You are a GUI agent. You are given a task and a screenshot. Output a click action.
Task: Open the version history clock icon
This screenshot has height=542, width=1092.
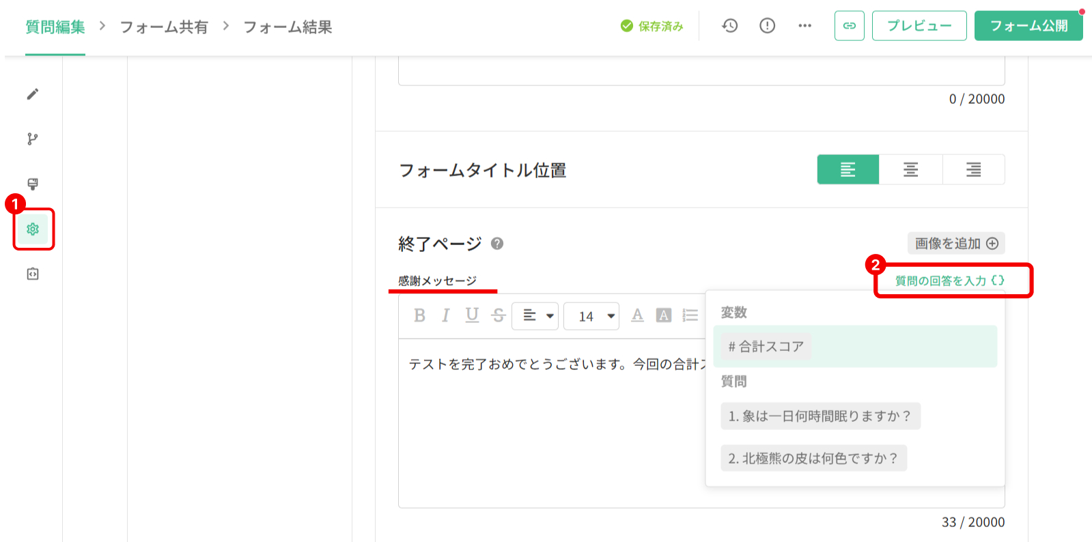click(x=730, y=26)
